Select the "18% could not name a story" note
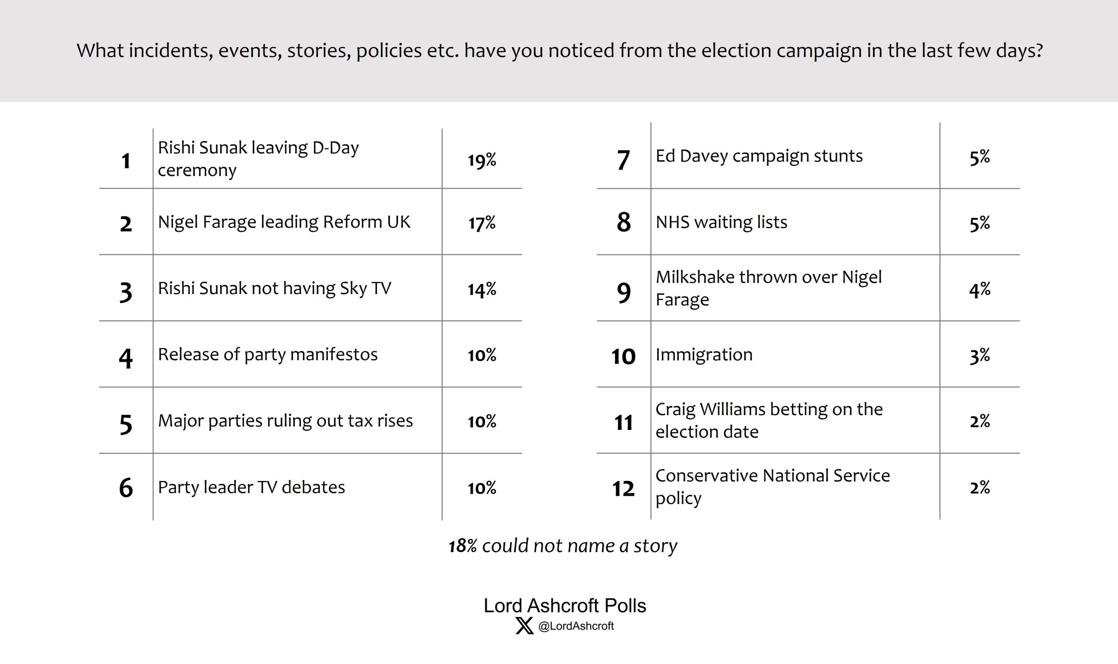This screenshot has width=1118, height=664. [x=562, y=546]
